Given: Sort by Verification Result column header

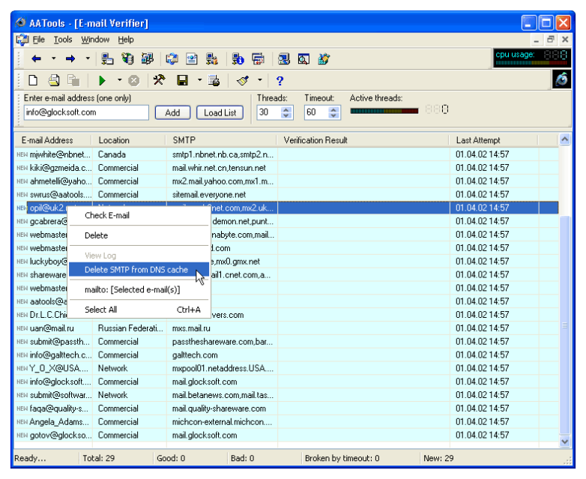Looking at the screenshot, I should [363, 140].
